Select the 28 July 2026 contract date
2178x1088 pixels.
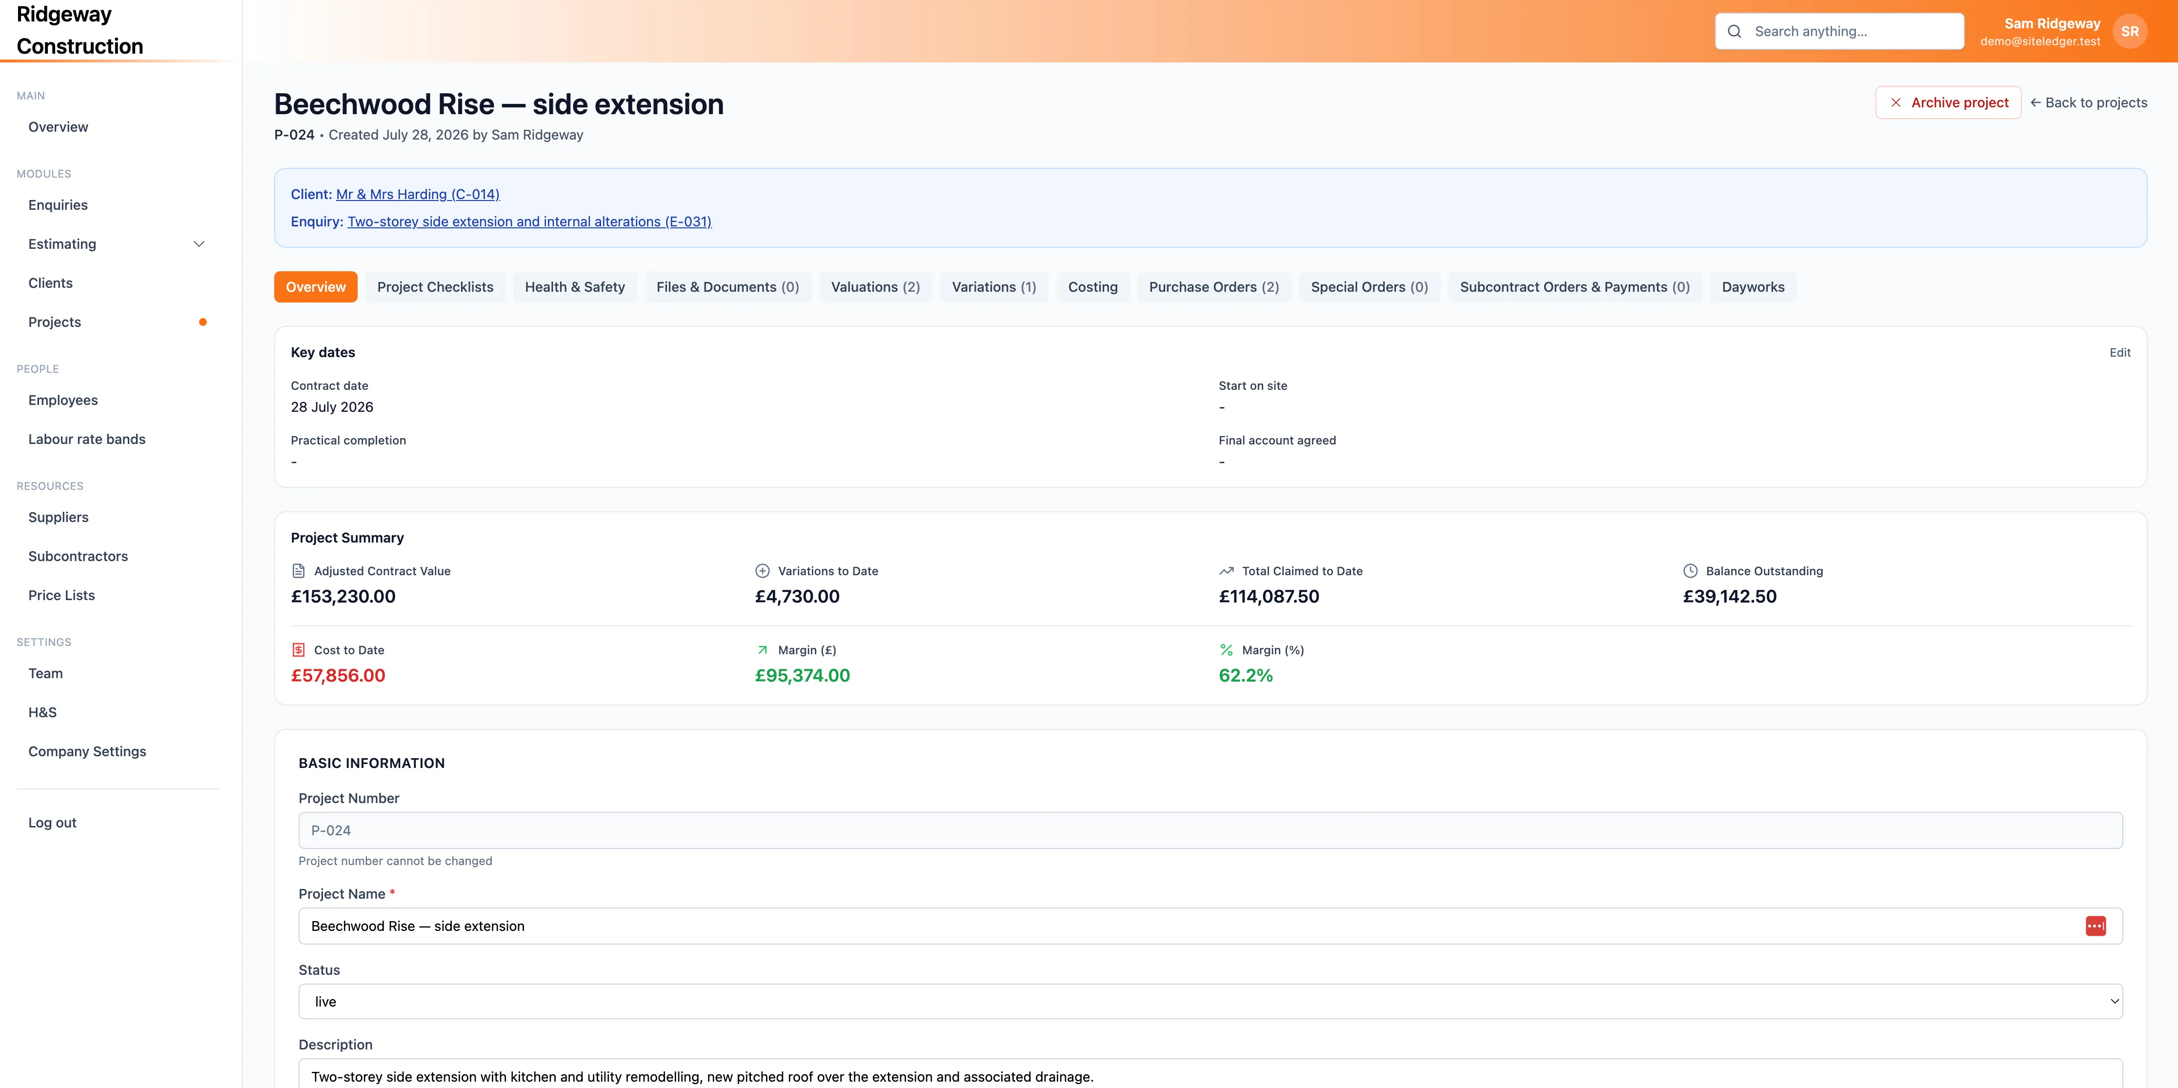(x=332, y=407)
